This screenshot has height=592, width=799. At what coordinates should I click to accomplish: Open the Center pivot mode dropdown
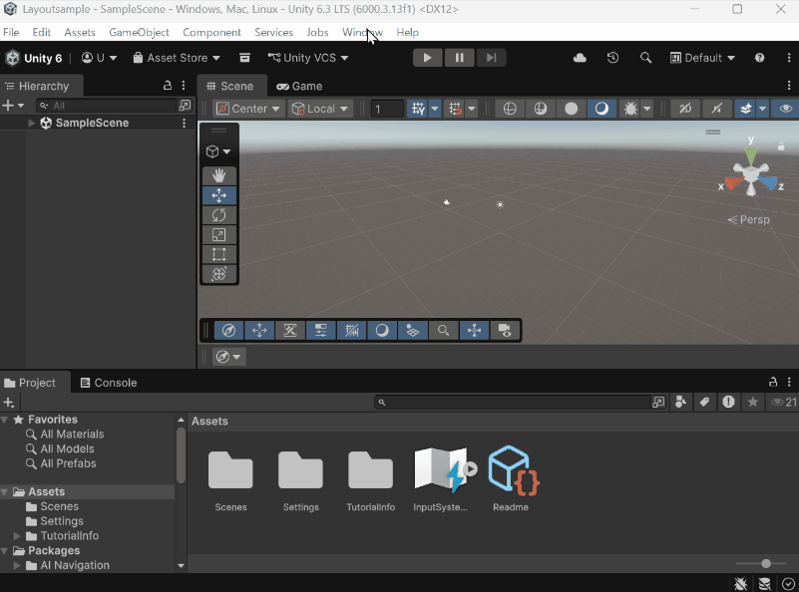(249, 109)
